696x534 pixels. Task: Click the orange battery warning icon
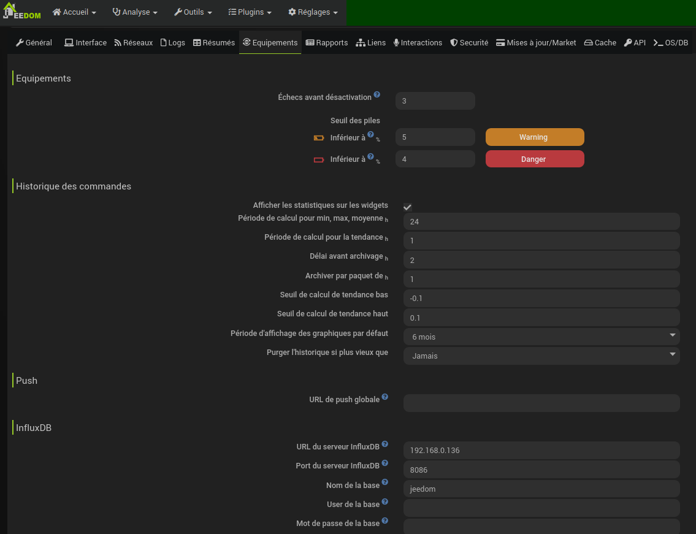319,138
